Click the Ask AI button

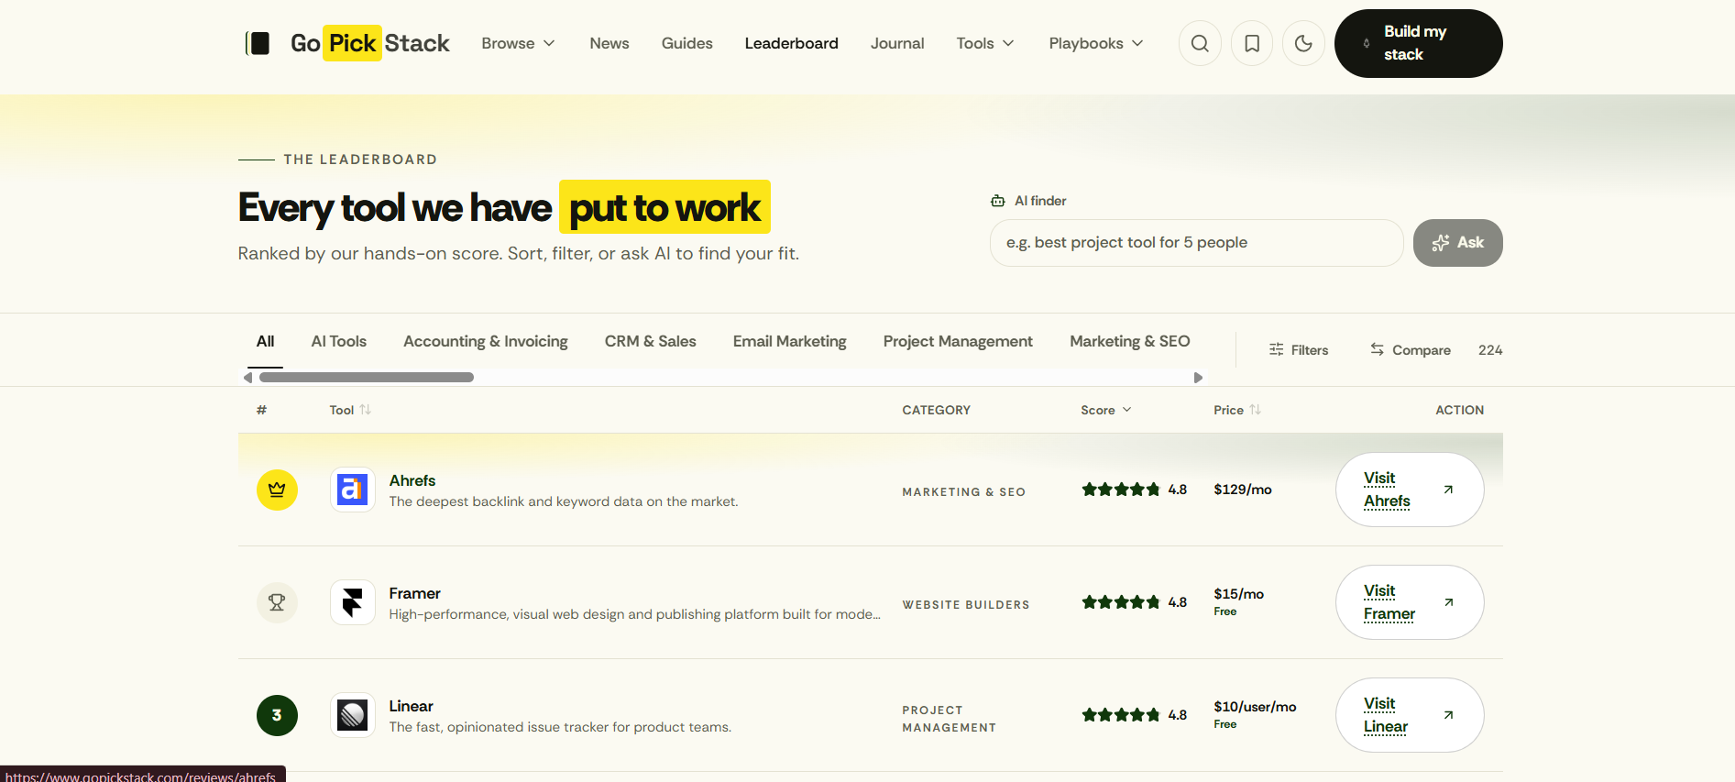(1458, 243)
